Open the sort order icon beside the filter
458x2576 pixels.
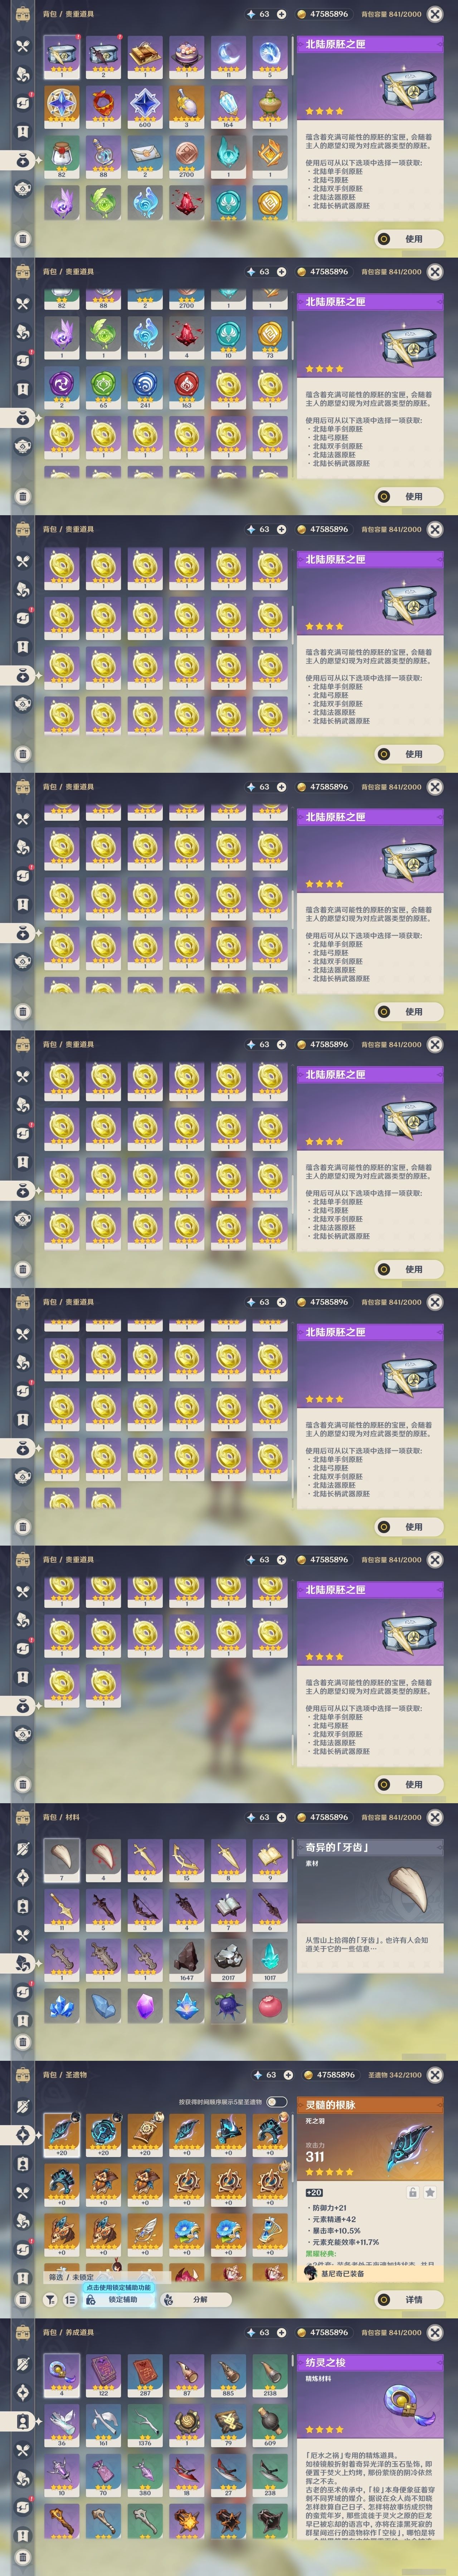click(x=70, y=2299)
